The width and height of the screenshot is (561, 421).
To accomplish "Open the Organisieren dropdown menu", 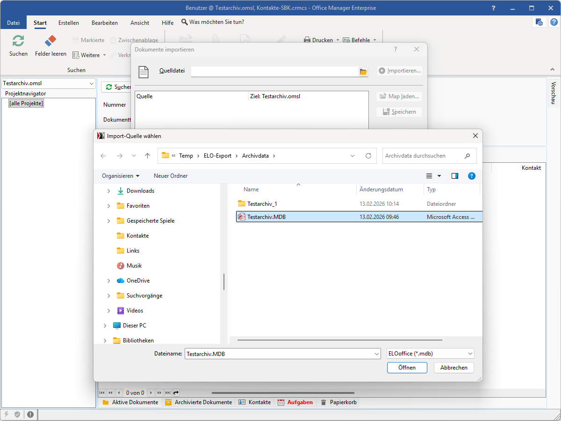I will pyautogui.click(x=121, y=176).
